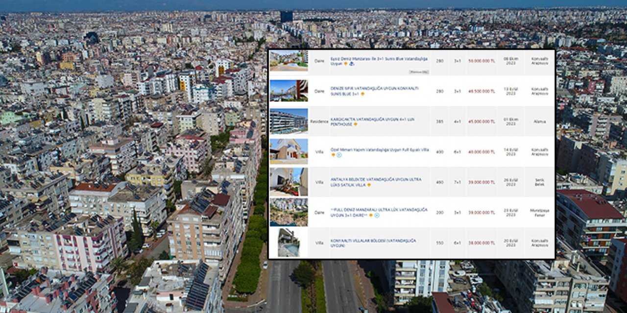The width and height of the screenshot is (627, 313).
Task: Click the 550 m² Konyaaltı villa thumbnail
Action: pyautogui.click(x=289, y=243)
